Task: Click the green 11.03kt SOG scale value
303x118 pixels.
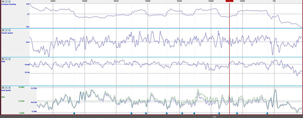Action: 21,101
